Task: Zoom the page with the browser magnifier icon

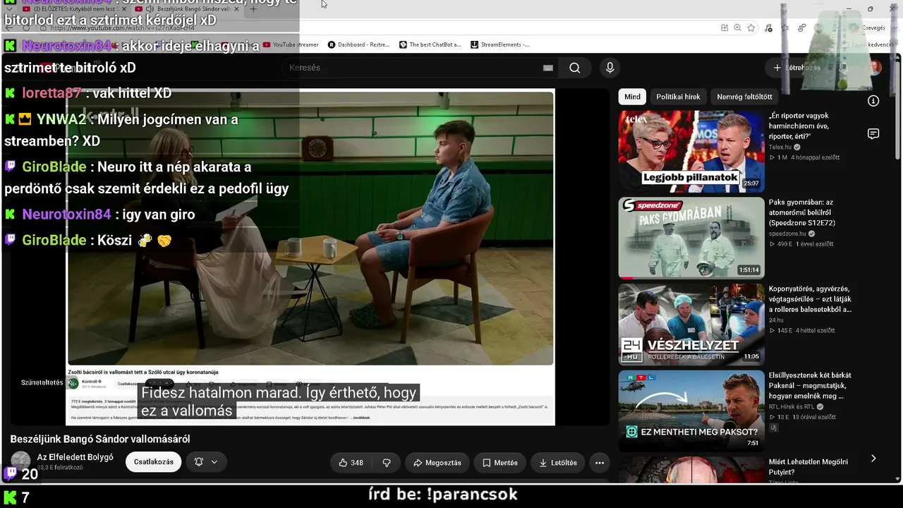Action: (737, 28)
